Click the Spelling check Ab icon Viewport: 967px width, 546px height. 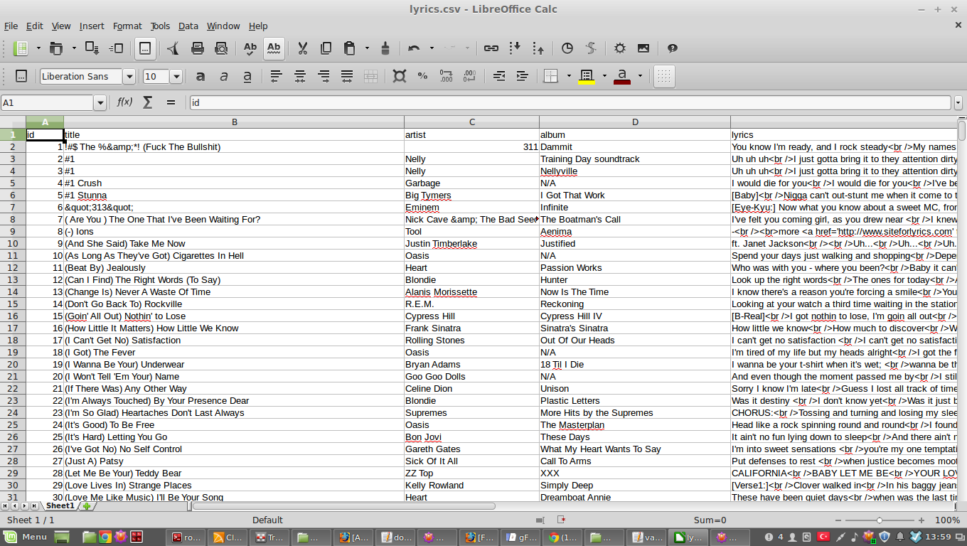[x=250, y=48]
